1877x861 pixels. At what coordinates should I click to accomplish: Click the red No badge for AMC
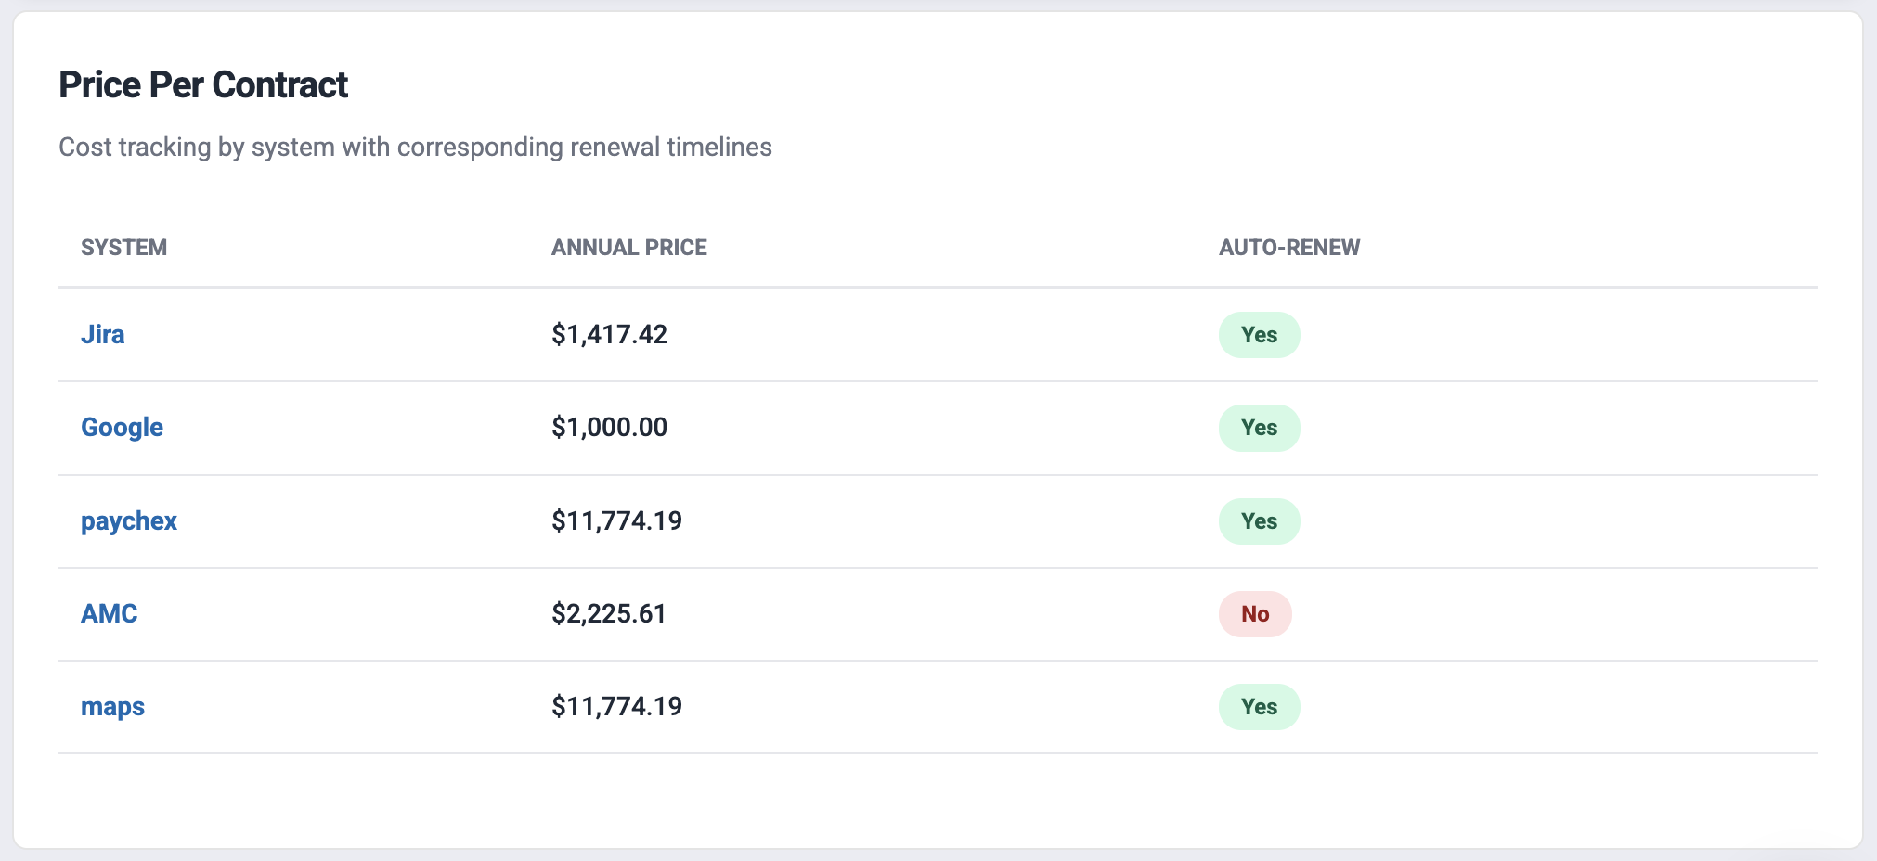pos(1254,614)
